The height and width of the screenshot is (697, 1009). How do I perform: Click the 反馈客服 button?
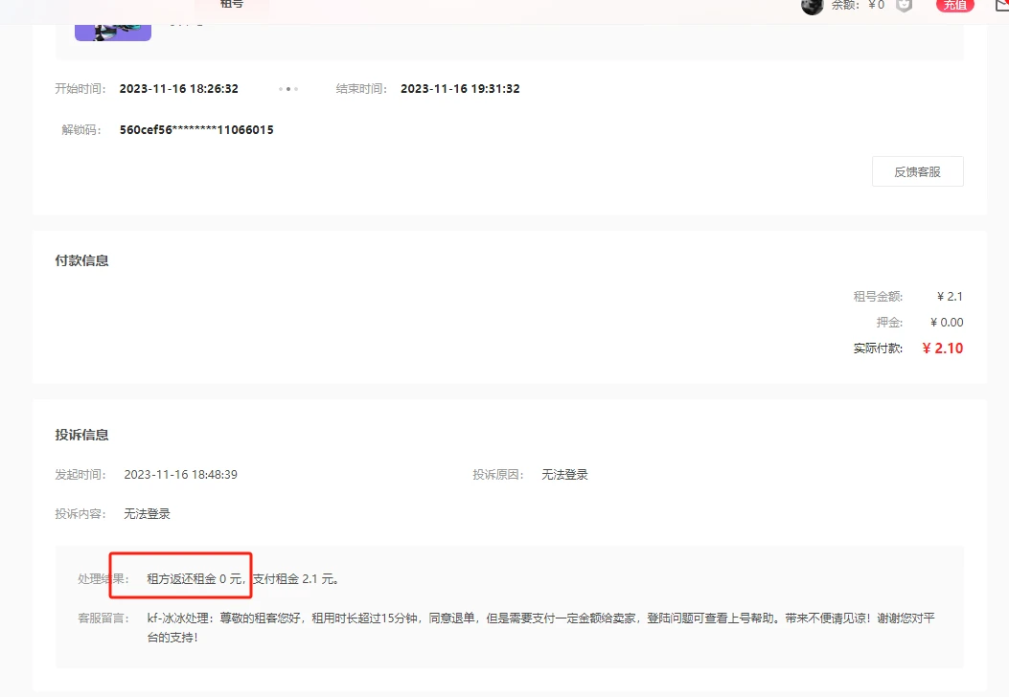917,171
